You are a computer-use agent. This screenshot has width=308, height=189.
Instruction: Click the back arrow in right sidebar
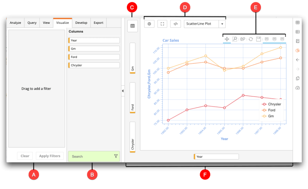click(x=297, y=60)
